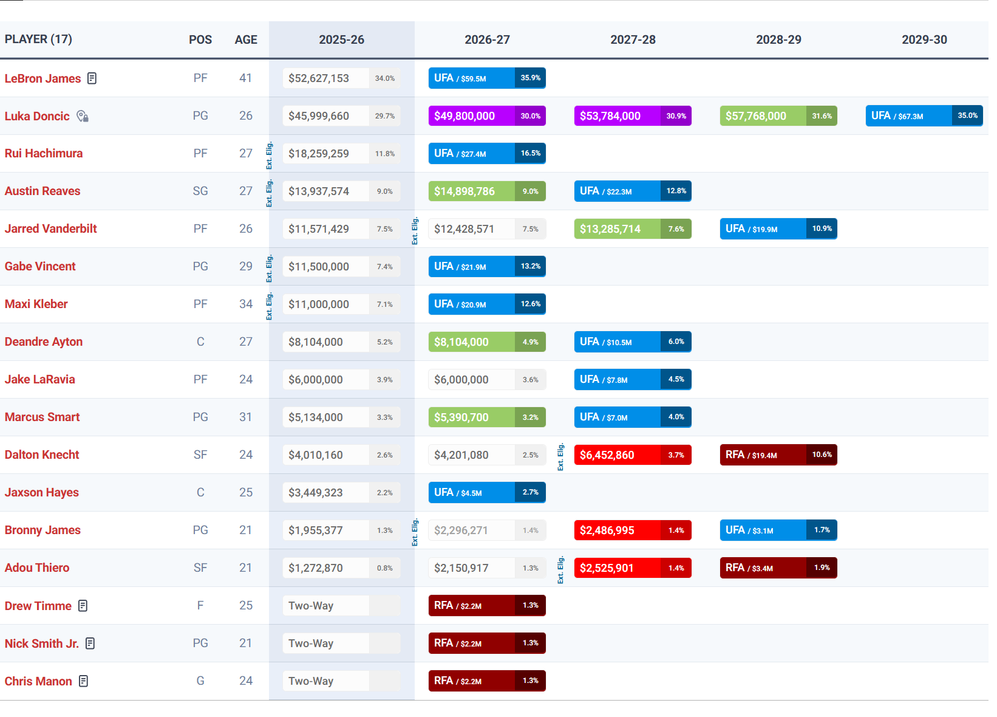Click LeBron's UFA / $59.5M 2026-27 cell
This screenshot has height=717, width=997.
[487, 78]
